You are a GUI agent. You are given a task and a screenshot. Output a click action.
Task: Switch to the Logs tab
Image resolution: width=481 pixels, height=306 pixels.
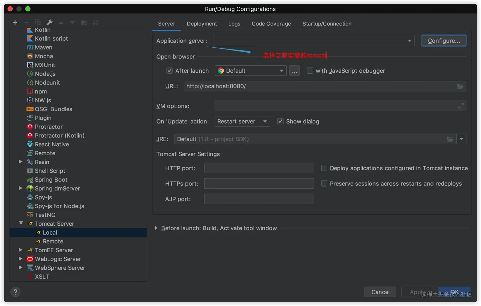tap(234, 24)
